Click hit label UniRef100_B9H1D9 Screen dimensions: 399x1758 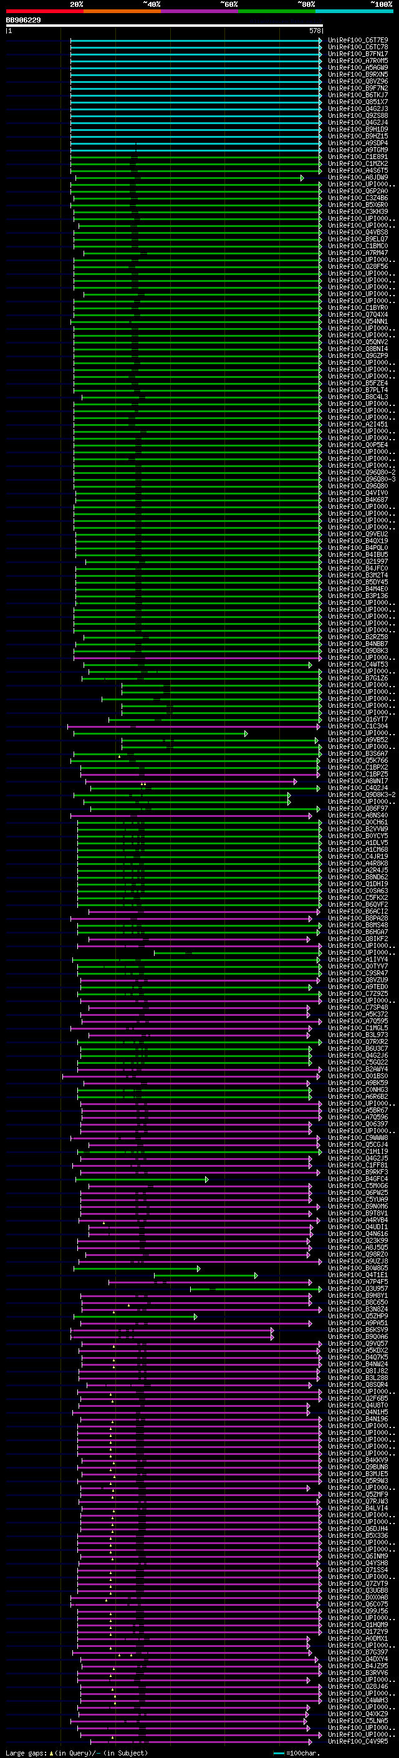pos(358,129)
